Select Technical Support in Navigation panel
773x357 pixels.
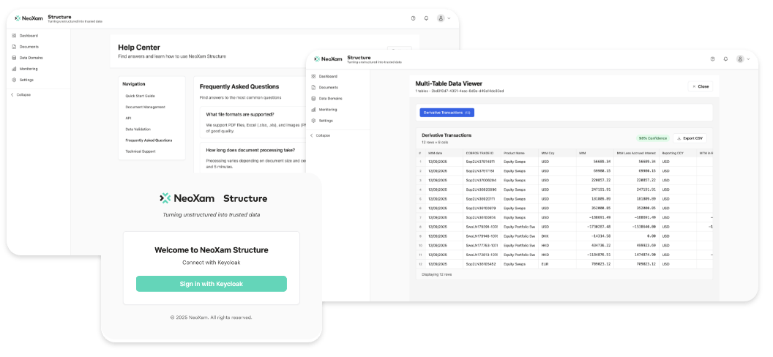tap(141, 151)
